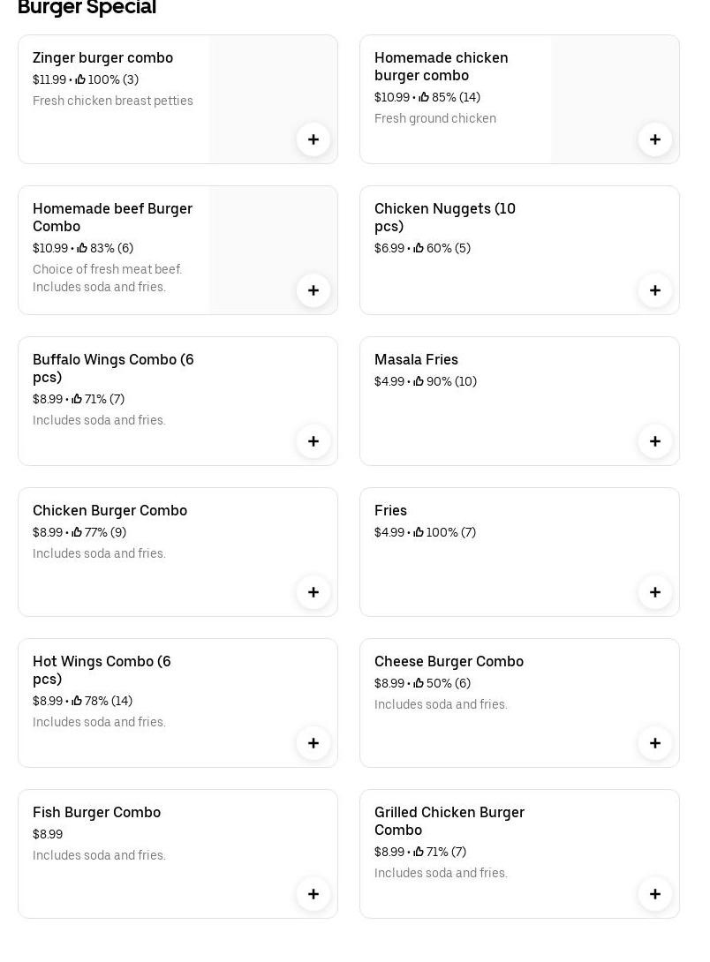Click plus icon for Cheese Burger Combo
The image size is (710, 962).
[655, 743]
